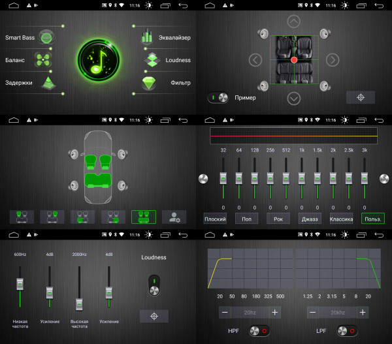
Task: Toggle the Loudness on/off switch
Action: tap(154, 285)
